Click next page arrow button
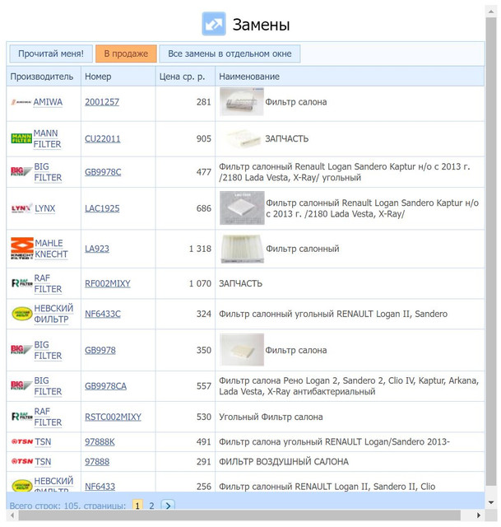 tap(168, 505)
